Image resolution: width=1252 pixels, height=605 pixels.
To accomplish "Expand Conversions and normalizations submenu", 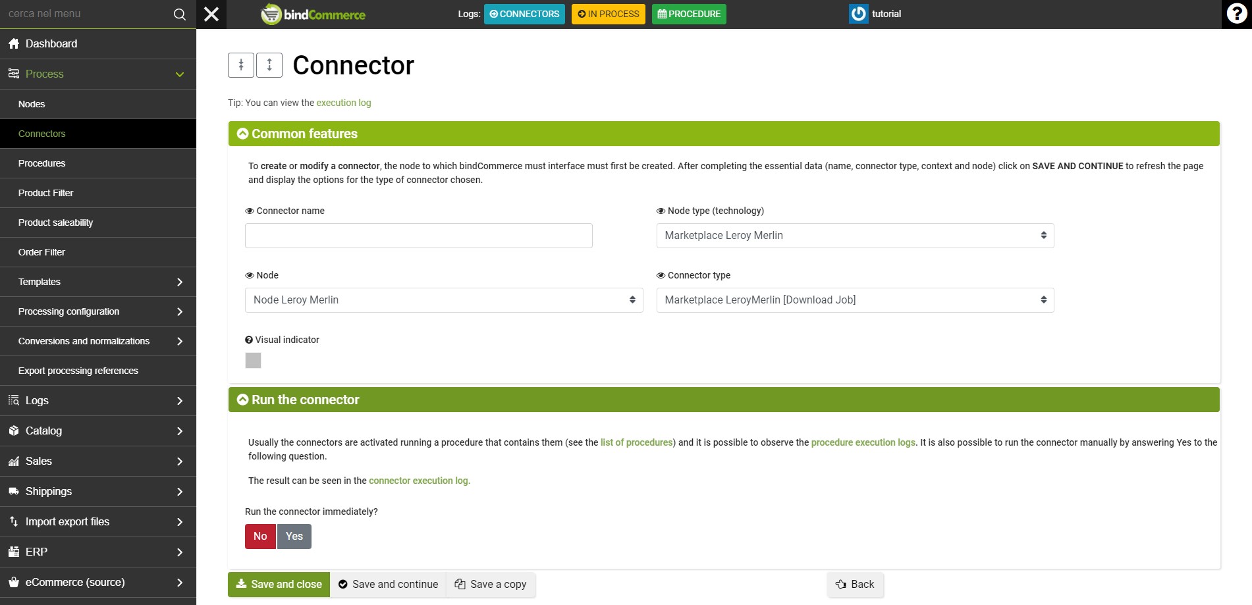I will 180,341.
